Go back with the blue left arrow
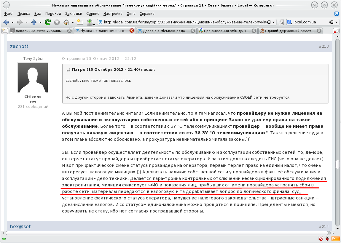Image resolution: width=341 pixels, height=243 pixels. [6, 22]
